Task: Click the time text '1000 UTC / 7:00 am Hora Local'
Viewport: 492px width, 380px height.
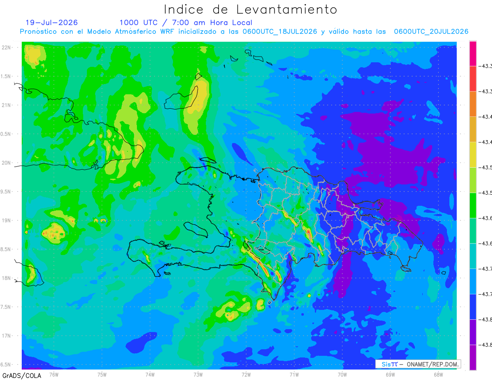Action: 186,23
